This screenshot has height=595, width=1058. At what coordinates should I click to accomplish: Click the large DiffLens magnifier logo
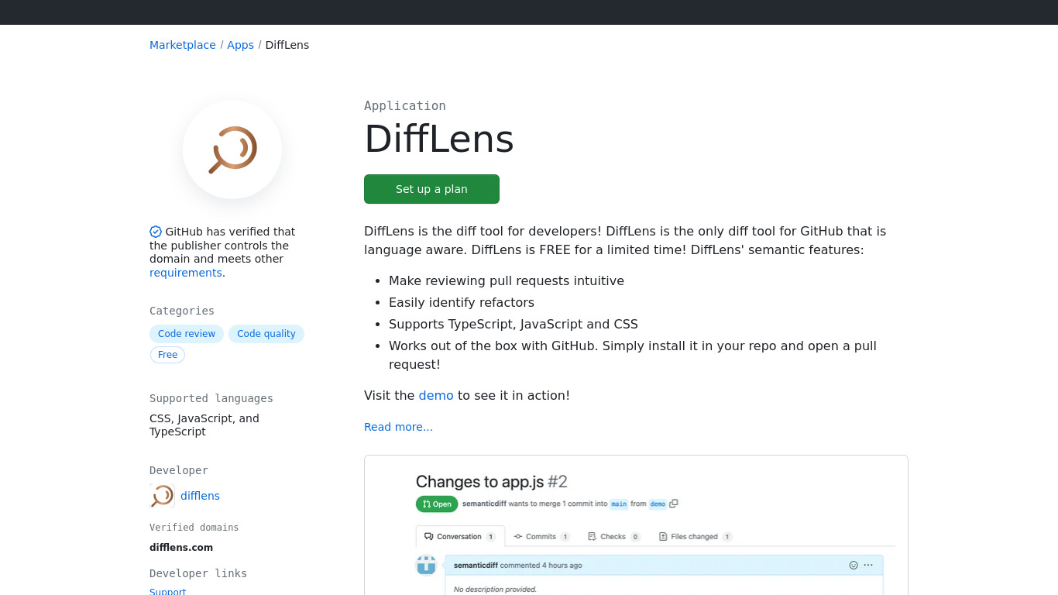(x=232, y=150)
